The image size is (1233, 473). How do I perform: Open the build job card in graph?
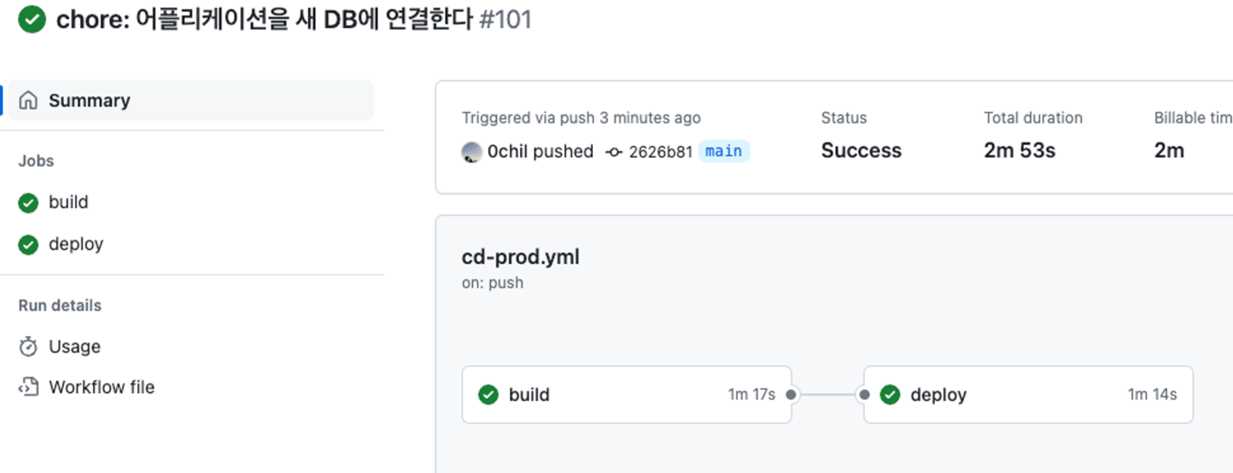[626, 395]
